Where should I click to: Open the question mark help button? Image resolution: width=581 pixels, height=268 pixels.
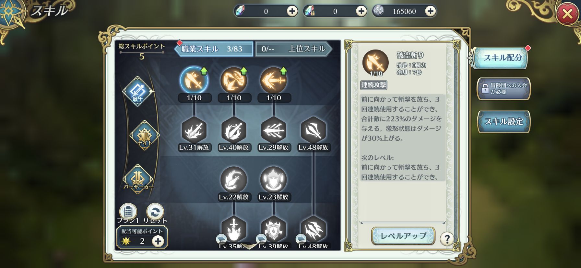tap(447, 239)
